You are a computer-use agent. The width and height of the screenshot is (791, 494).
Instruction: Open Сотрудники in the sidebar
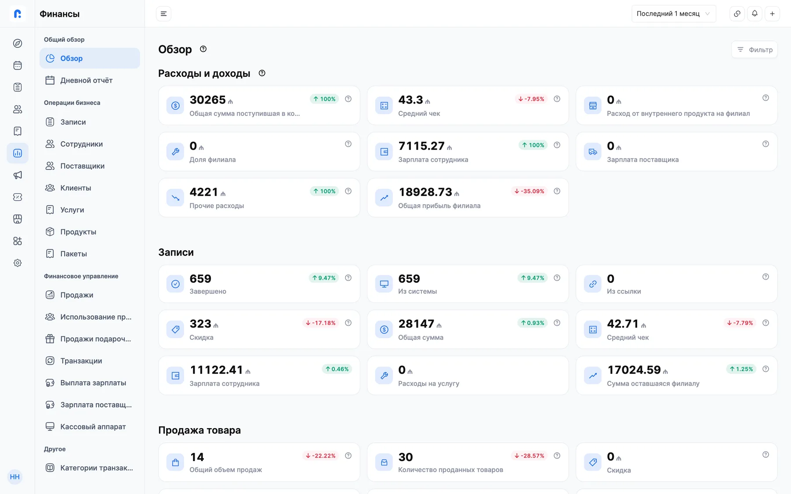tap(90, 144)
